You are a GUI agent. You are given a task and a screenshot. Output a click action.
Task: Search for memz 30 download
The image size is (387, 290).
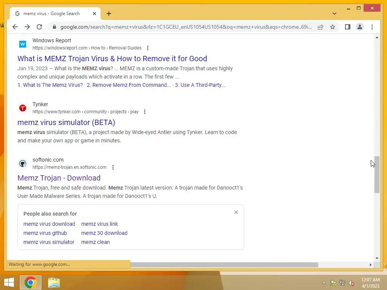click(104, 233)
